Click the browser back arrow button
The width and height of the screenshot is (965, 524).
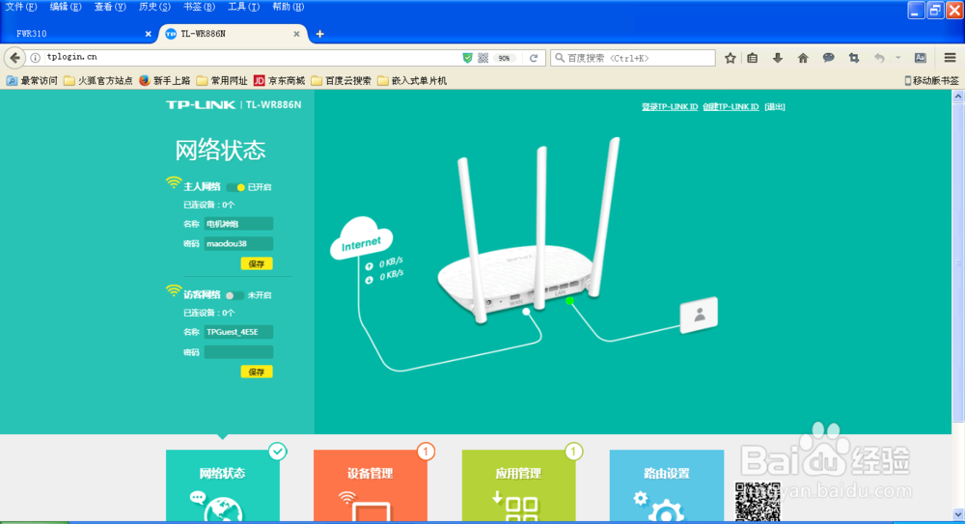click(14, 58)
